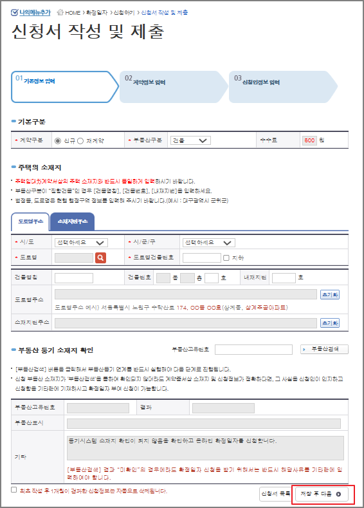Select step 02 계약정보 입력
The image size is (364, 508).
tap(173, 87)
